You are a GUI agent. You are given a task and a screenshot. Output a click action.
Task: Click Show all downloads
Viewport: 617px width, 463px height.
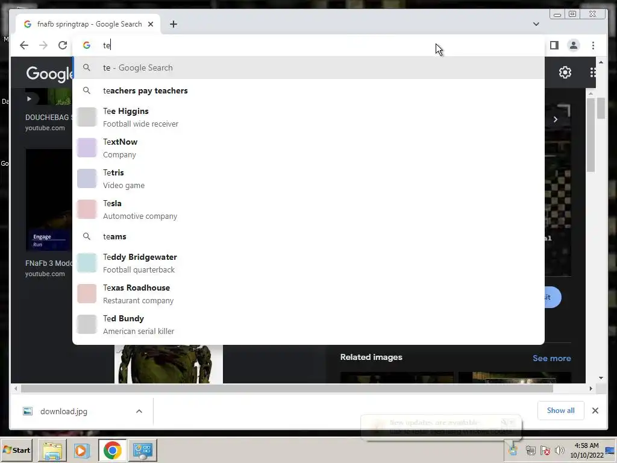[561, 411]
